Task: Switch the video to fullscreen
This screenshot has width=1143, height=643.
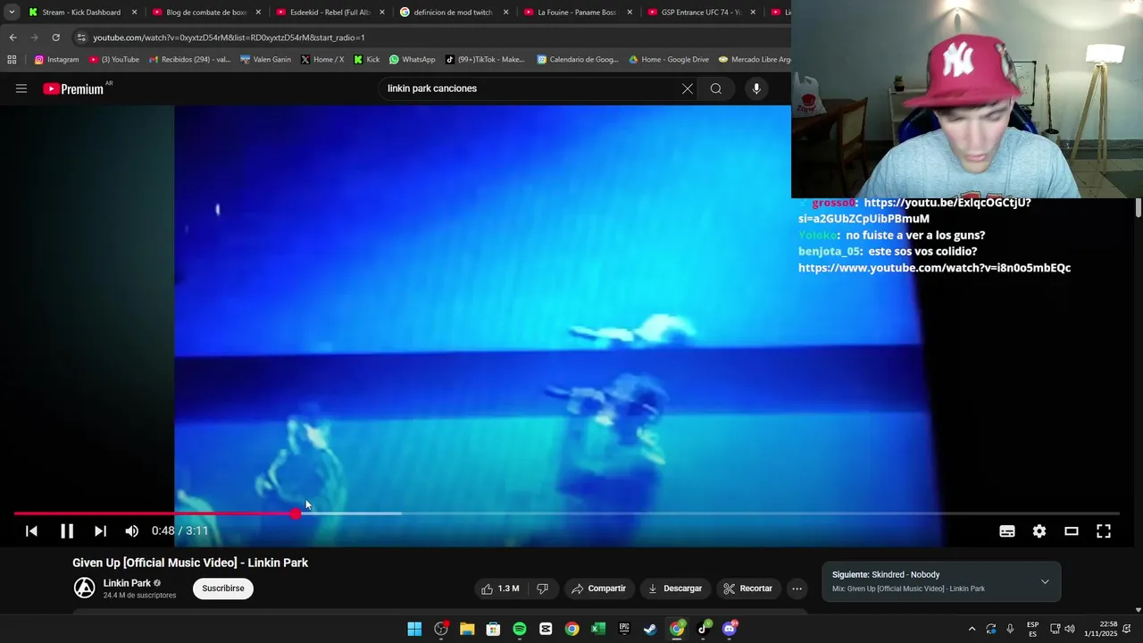Action: (1104, 530)
